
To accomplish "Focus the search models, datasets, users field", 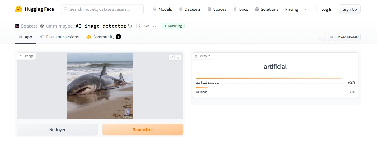I will tap(102, 9).
